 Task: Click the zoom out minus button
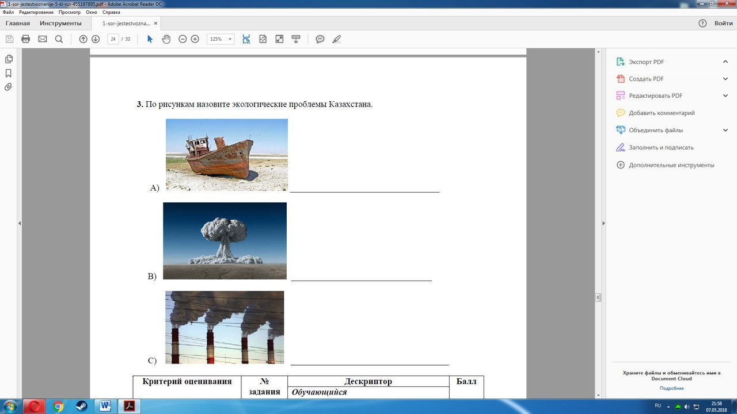(x=183, y=39)
